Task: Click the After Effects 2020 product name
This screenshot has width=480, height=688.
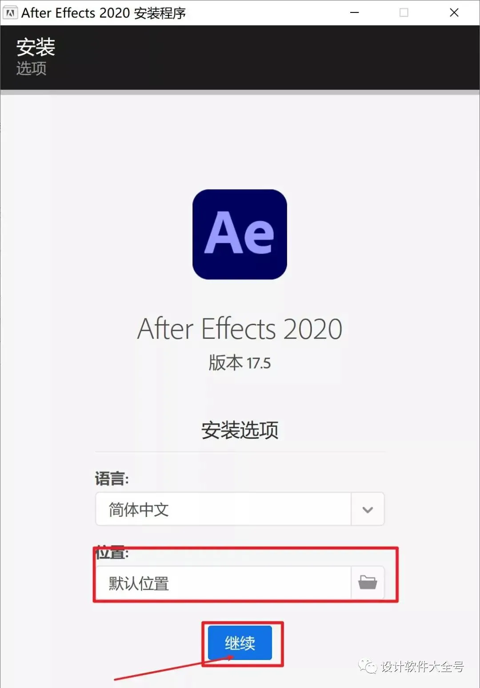Action: (240, 329)
